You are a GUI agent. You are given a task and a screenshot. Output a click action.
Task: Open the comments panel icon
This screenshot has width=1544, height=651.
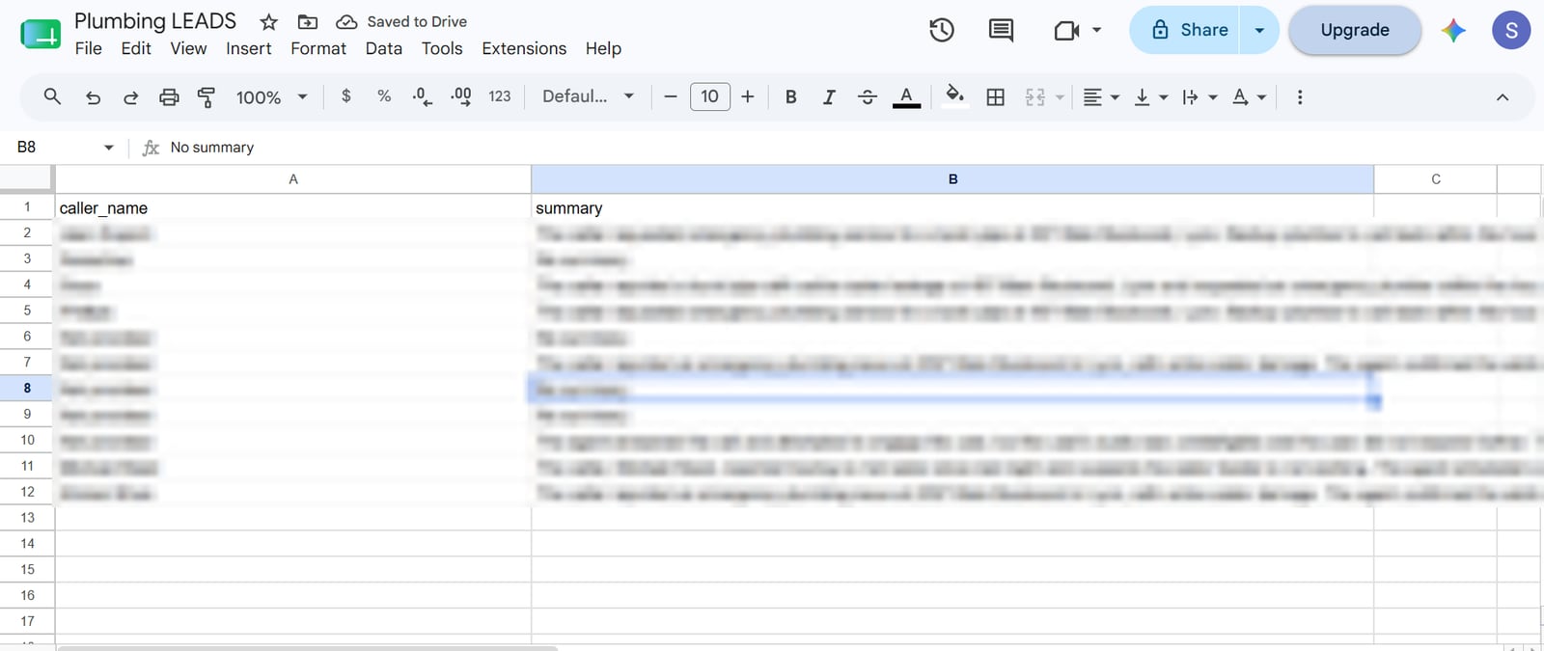coord(1001,30)
